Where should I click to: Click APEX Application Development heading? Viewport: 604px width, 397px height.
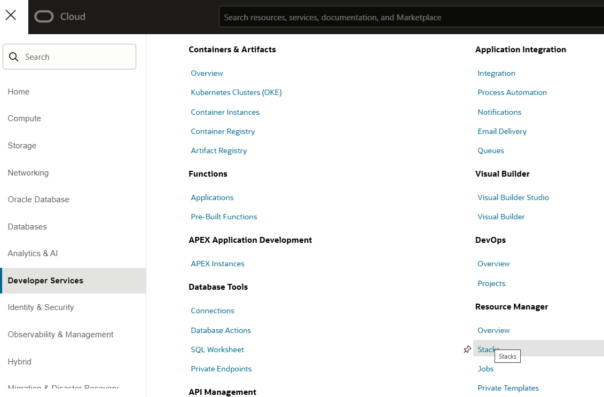click(250, 240)
